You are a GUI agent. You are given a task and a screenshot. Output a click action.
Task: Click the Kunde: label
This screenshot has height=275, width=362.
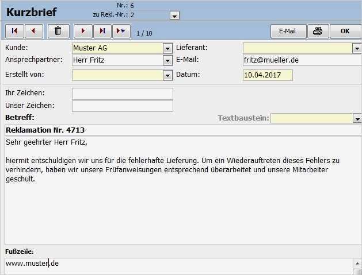pyautogui.click(x=16, y=48)
